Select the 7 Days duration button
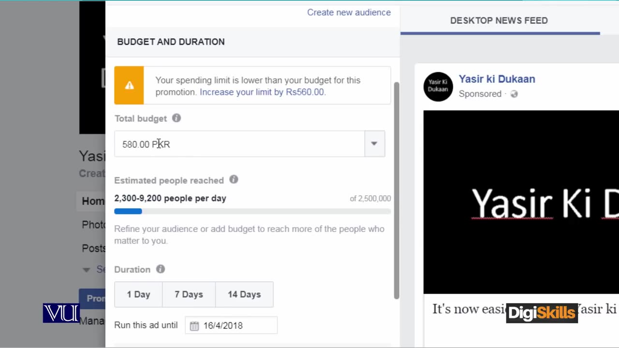619x348 pixels. (189, 294)
